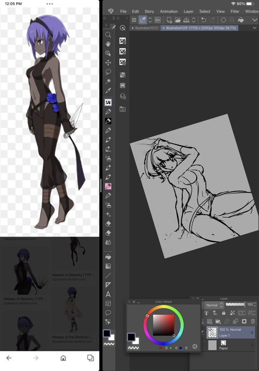Click the layer opacity 100 stepper arrows

[x=255, y=305]
